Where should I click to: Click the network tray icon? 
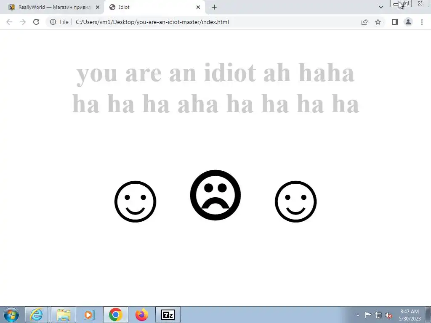378,315
